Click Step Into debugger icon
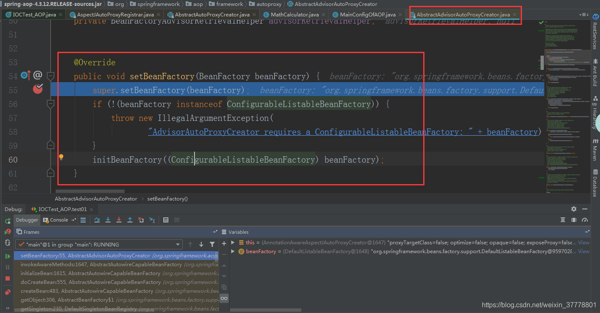600x313 pixels. coord(108,220)
